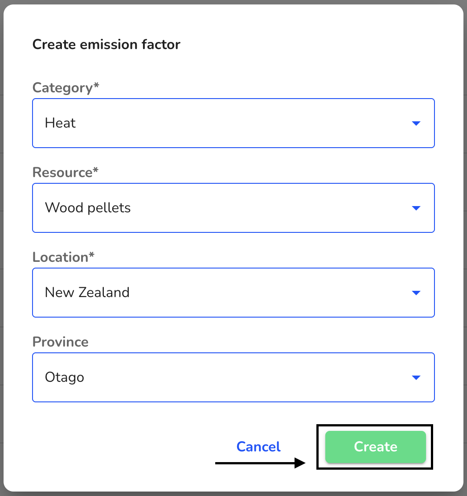
Task: Open the Province dropdown showing Otago
Action: pyautogui.click(x=233, y=377)
